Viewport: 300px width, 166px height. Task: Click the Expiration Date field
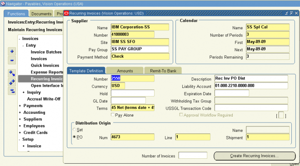(x=232, y=93)
